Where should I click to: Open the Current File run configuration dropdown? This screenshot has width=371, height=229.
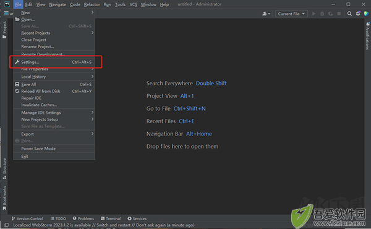[291, 14]
